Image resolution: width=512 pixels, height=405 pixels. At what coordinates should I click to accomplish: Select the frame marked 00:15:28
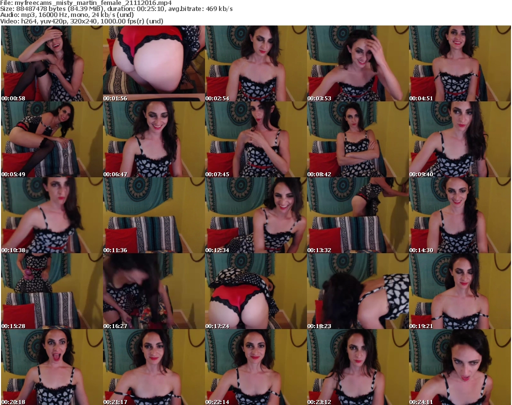pyautogui.click(x=52, y=291)
